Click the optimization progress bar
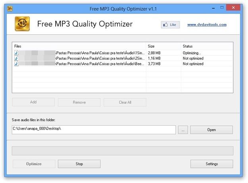The width and height of the screenshot is (248, 183). [123, 151]
